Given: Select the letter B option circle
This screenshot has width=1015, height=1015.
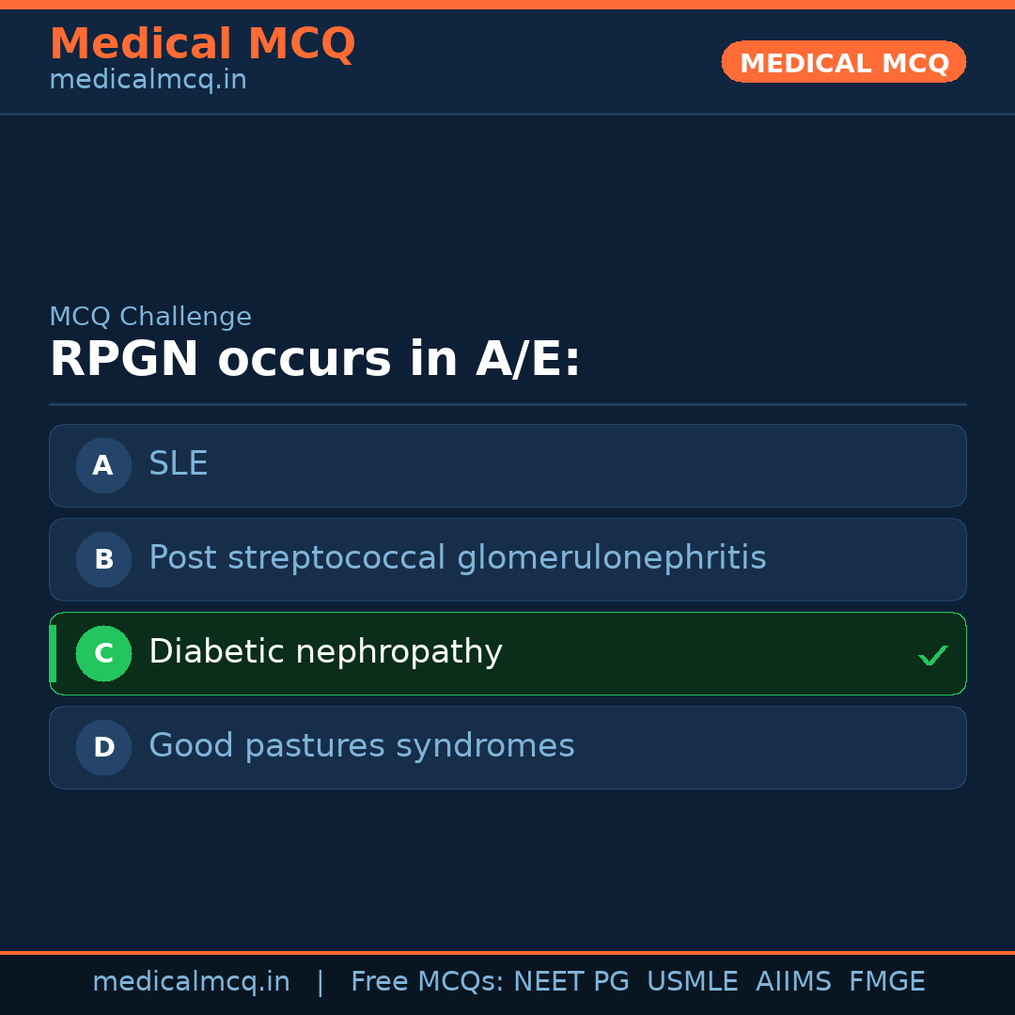Looking at the screenshot, I should click(x=103, y=559).
